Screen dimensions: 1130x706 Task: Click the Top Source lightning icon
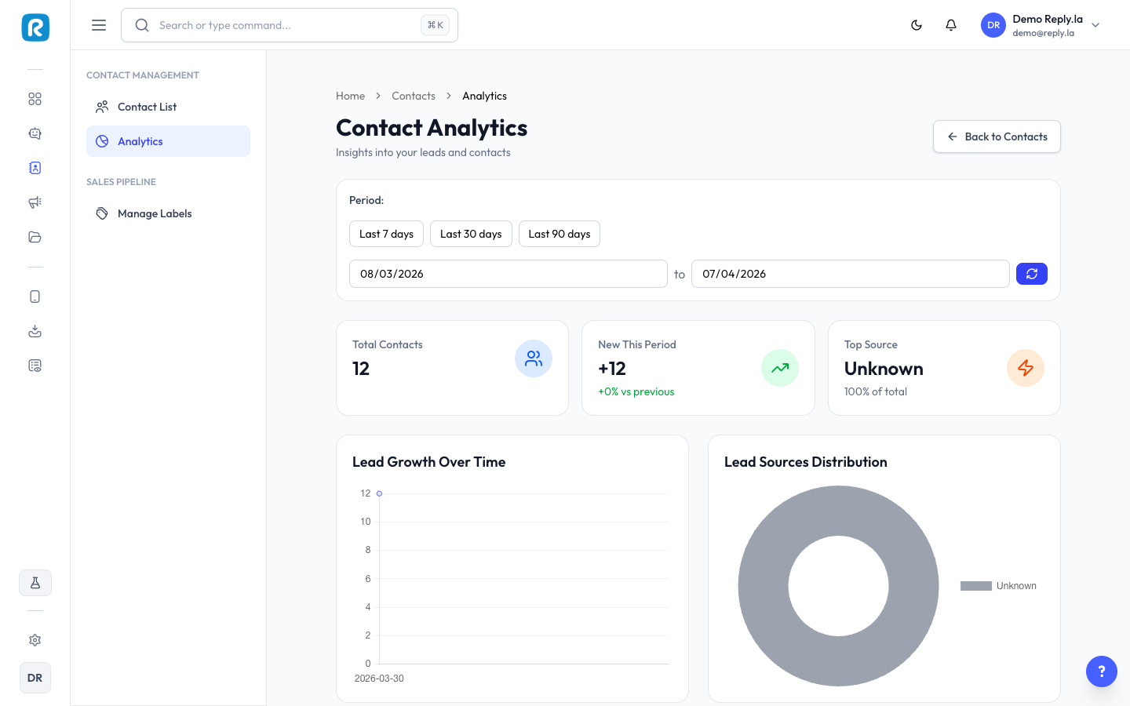pos(1026,368)
